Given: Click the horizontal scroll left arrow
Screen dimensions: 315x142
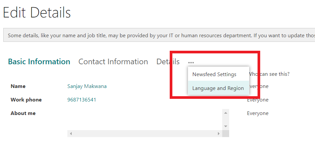Looking at the screenshot, I should (71, 133).
